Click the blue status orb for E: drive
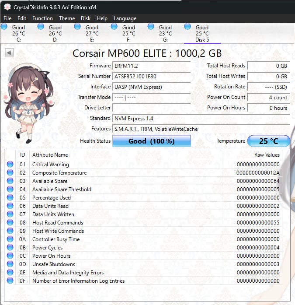This screenshot has width=295, height=305. (x=77, y=26)
